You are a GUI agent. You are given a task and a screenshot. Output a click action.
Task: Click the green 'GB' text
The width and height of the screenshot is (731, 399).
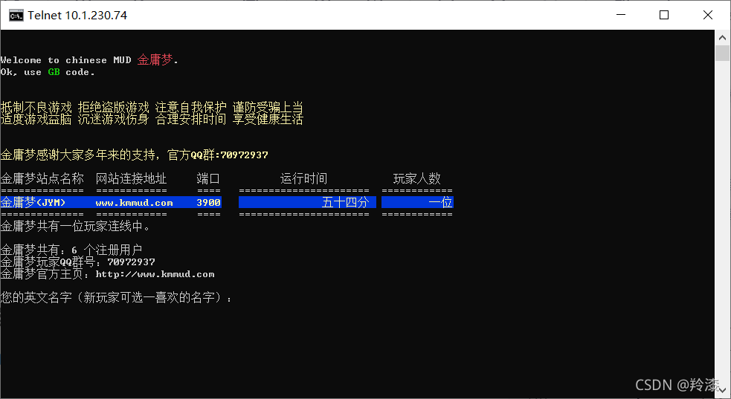(x=54, y=71)
